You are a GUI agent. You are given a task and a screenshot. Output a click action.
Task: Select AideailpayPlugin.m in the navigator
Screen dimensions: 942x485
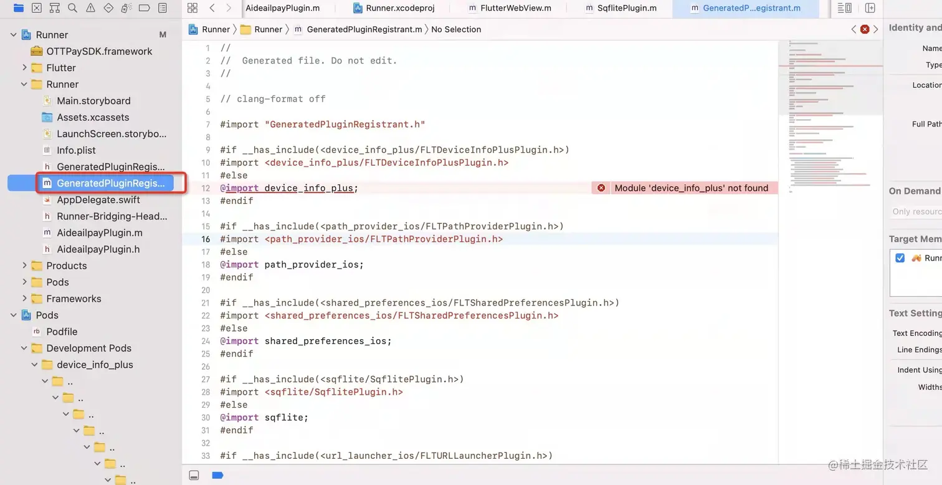99,233
